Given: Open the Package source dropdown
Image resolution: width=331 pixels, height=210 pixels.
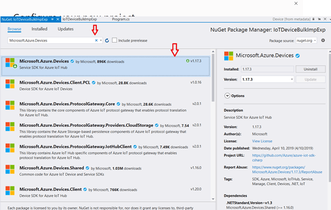Looking at the screenshot, I should click(306, 41).
